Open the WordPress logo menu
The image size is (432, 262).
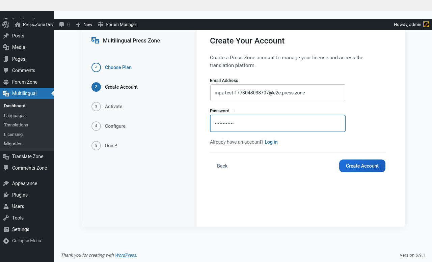[x=6, y=25]
